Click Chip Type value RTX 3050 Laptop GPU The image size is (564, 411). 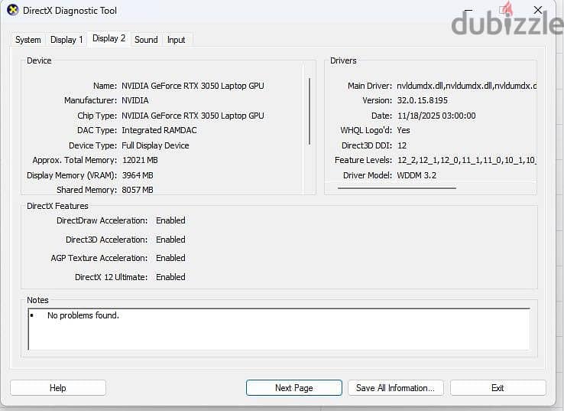[193, 116]
